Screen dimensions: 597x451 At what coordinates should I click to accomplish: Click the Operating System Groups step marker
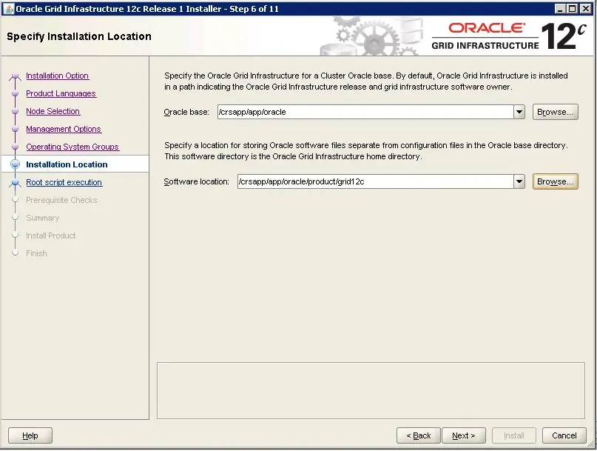16,147
